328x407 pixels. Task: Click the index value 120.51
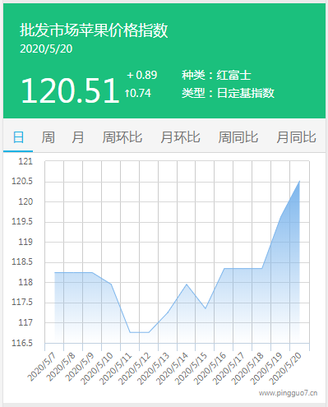(x=70, y=90)
